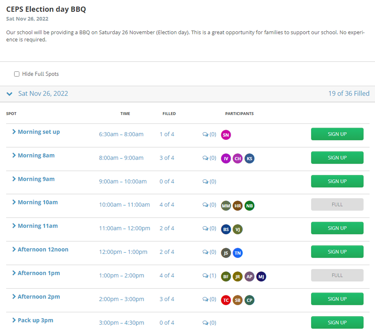Screen dimensions: 375x334
Task: Click the MJ participant avatar
Action: (261, 277)
